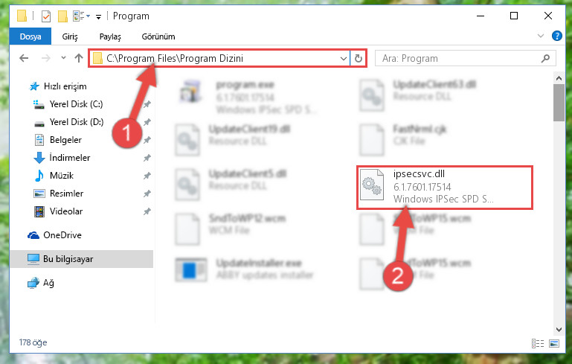Viewport: 572px width, 364px height.
Task: Open the Görünüm ribbon tab
Action: tap(158, 36)
